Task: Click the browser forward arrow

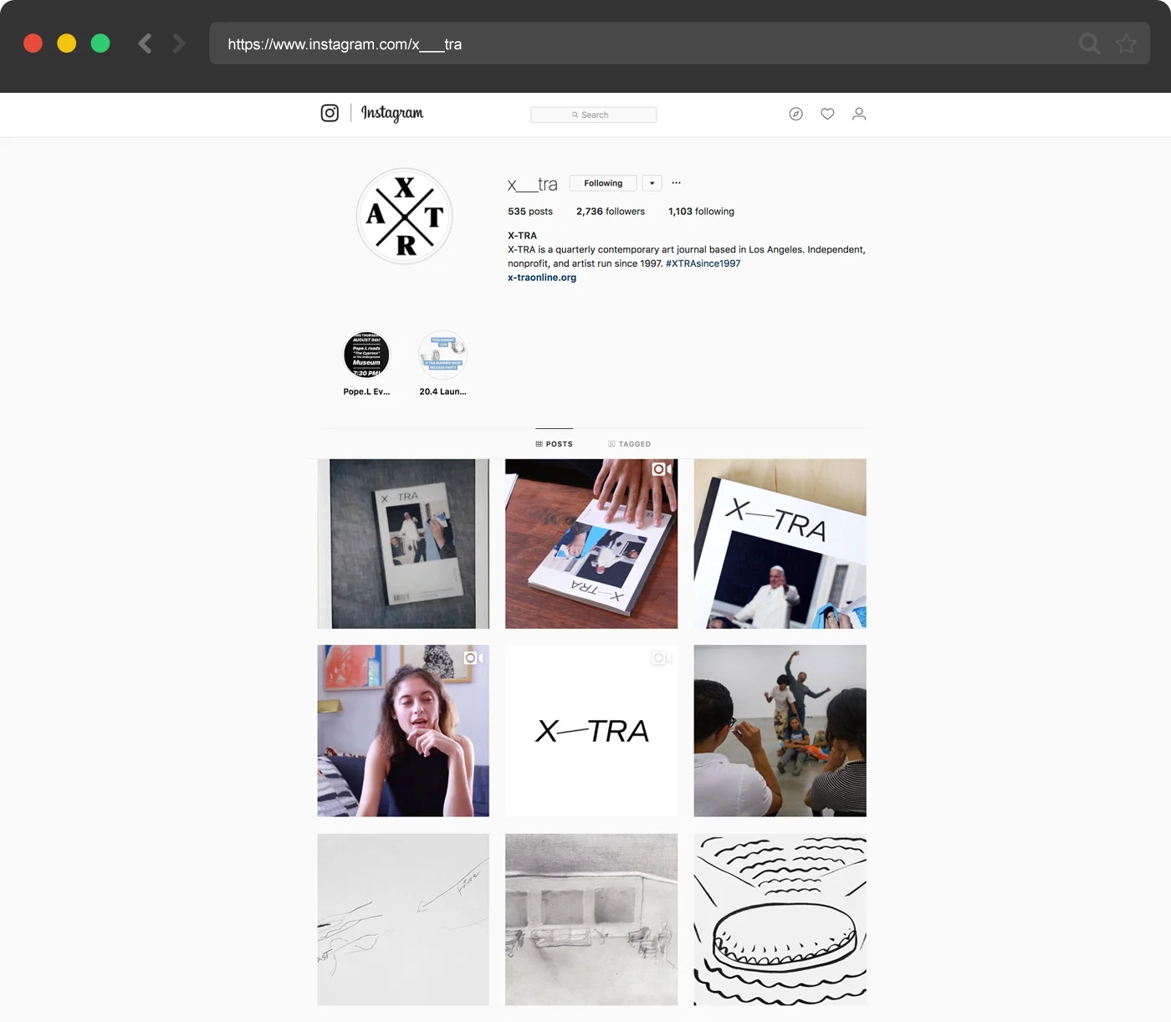Action: click(x=178, y=43)
